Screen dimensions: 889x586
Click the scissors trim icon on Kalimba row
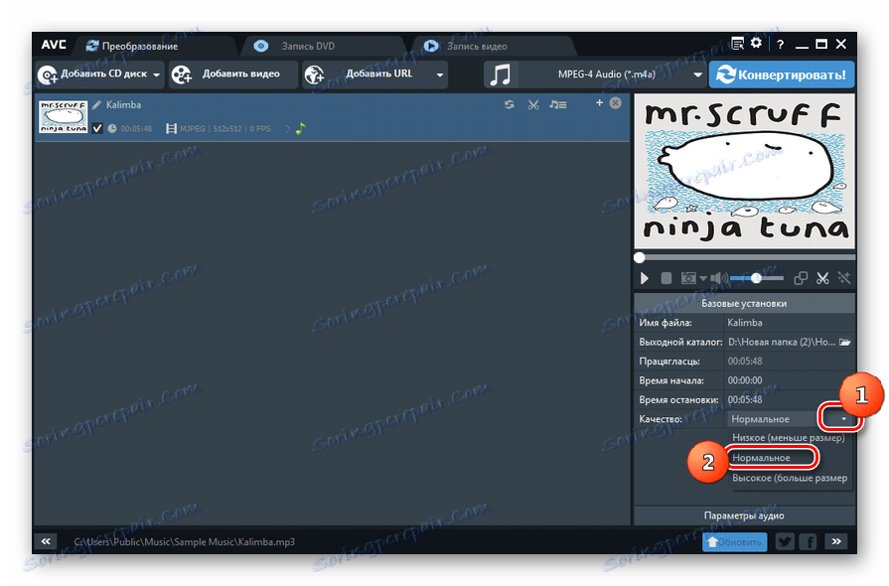click(x=533, y=105)
